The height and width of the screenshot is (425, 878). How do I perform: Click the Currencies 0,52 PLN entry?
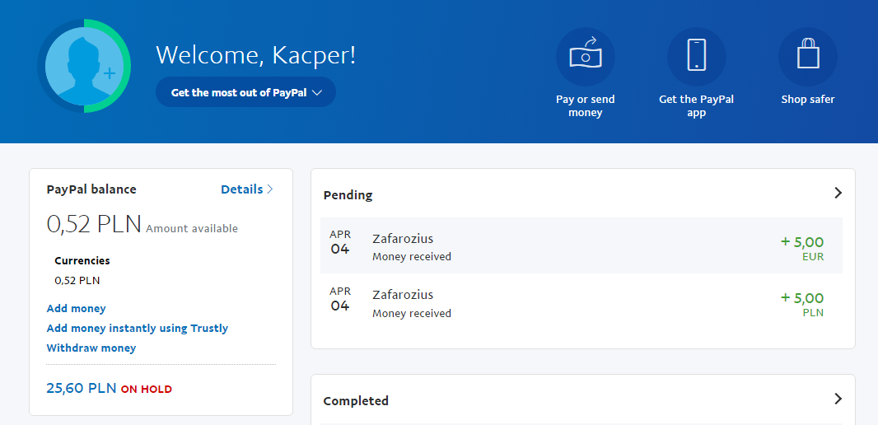[77, 281]
